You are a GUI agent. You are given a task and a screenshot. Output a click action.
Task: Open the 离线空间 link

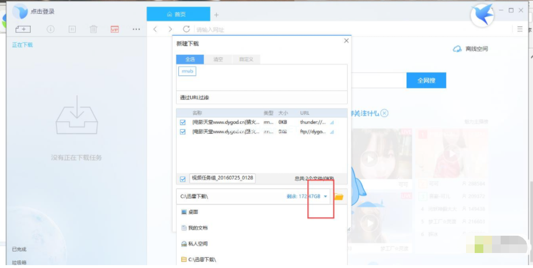(471, 49)
